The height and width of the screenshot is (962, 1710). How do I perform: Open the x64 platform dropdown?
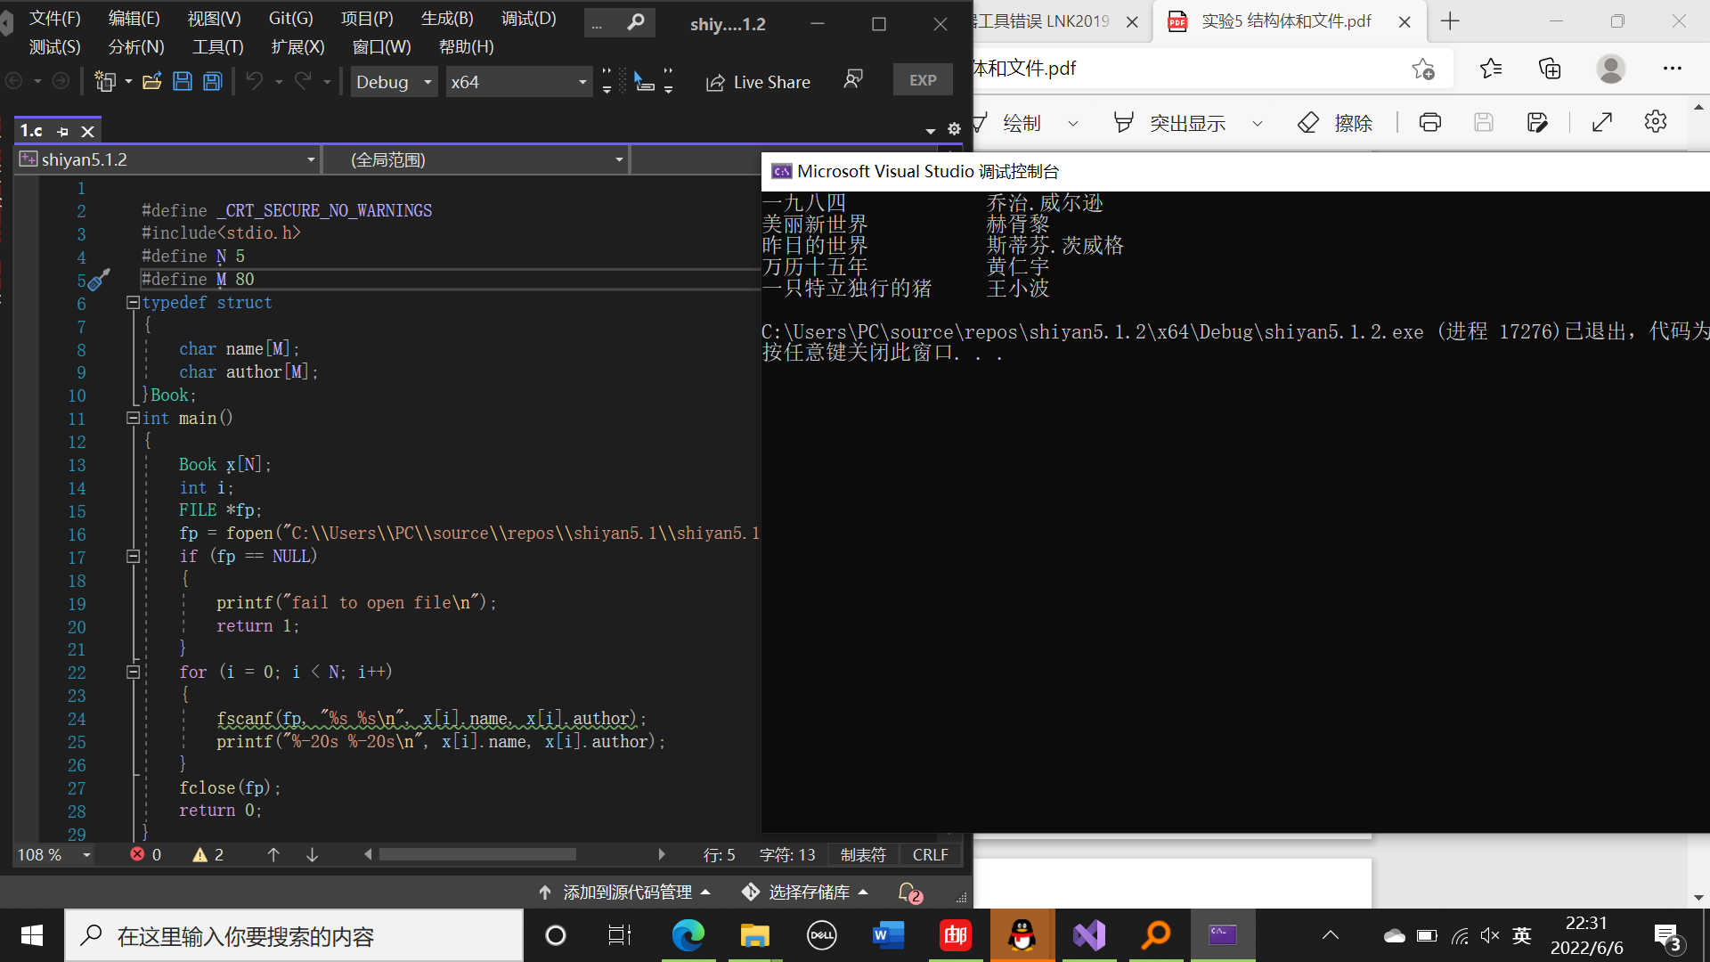pos(518,82)
